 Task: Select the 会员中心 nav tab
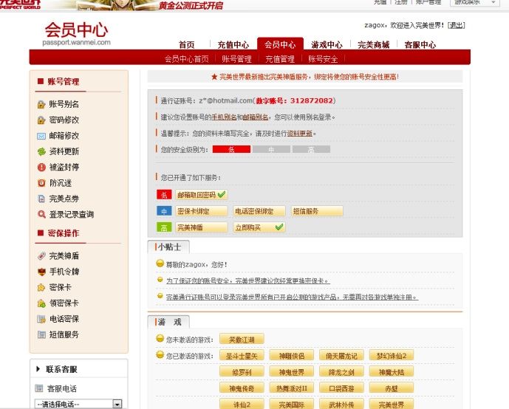pos(280,44)
